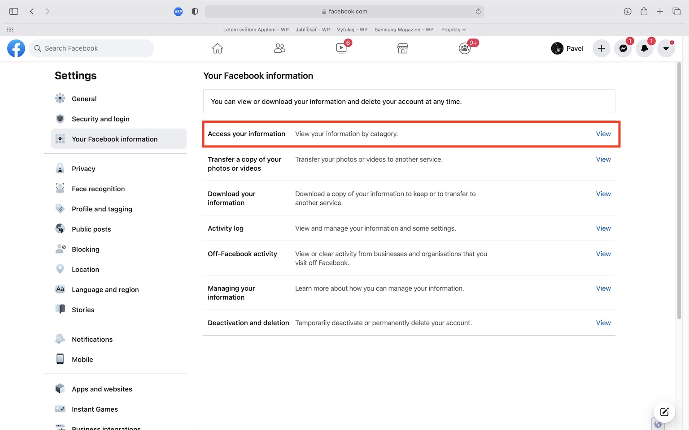Expand the Account dropdown arrow

point(666,48)
